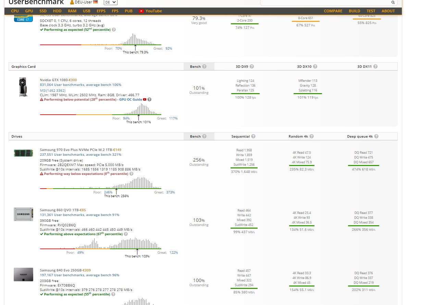Click help icon beside 67th percentile status
This screenshot has width=445, height=305.
pos(126,234)
